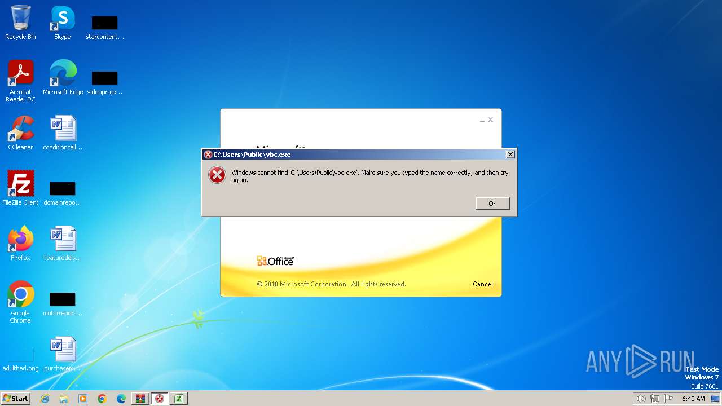Image resolution: width=722 pixels, height=406 pixels.
Task: Click OK in the vbc.exe error dialog
Action: (x=492, y=204)
